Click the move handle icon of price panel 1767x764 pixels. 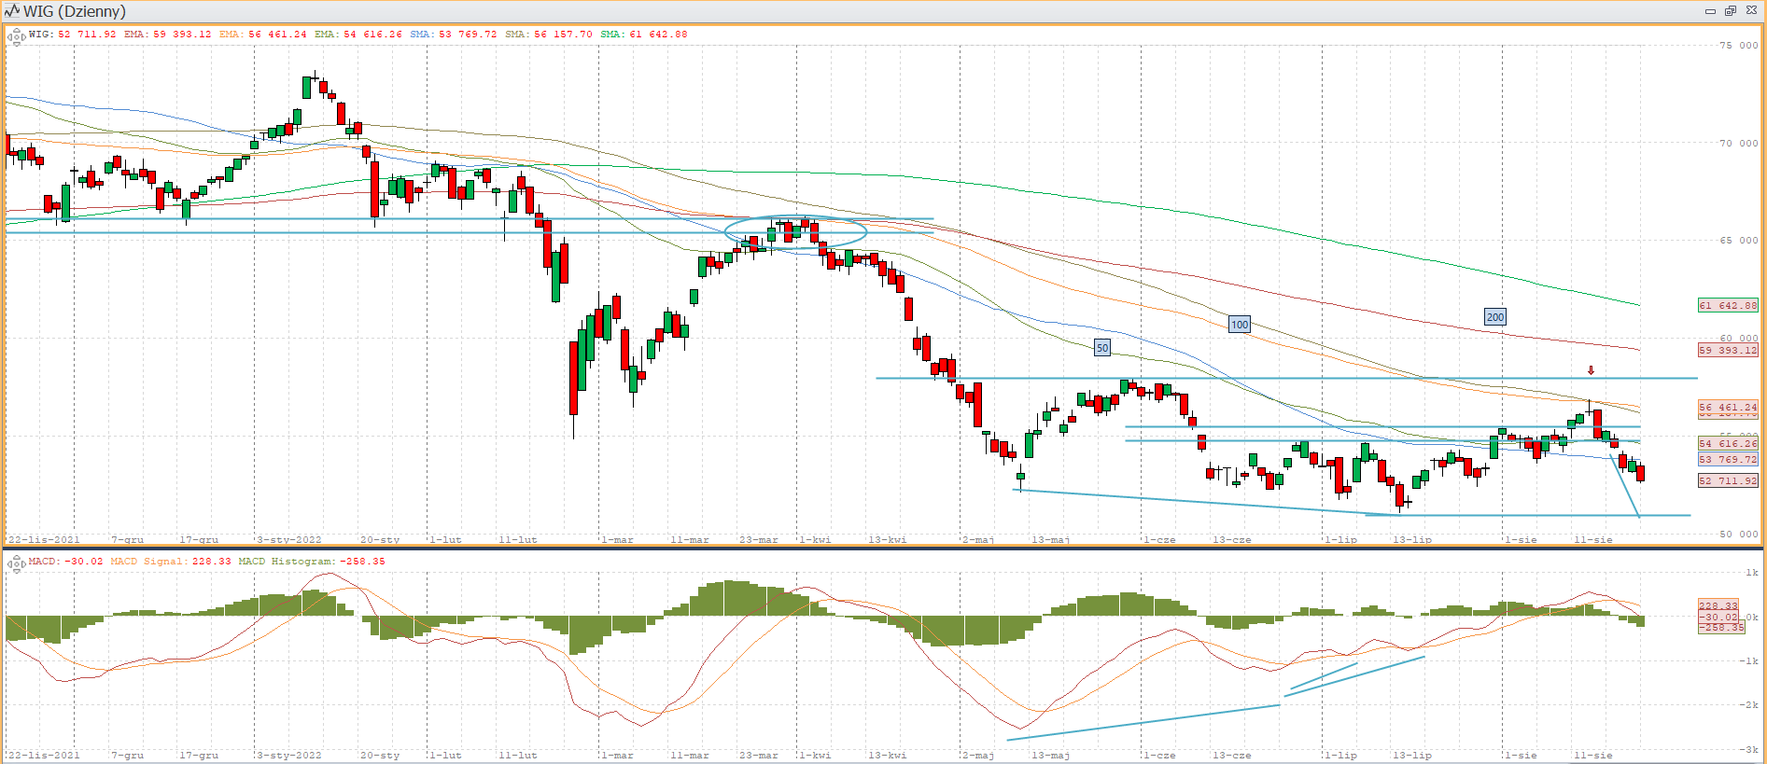click(x=16, y=37)
